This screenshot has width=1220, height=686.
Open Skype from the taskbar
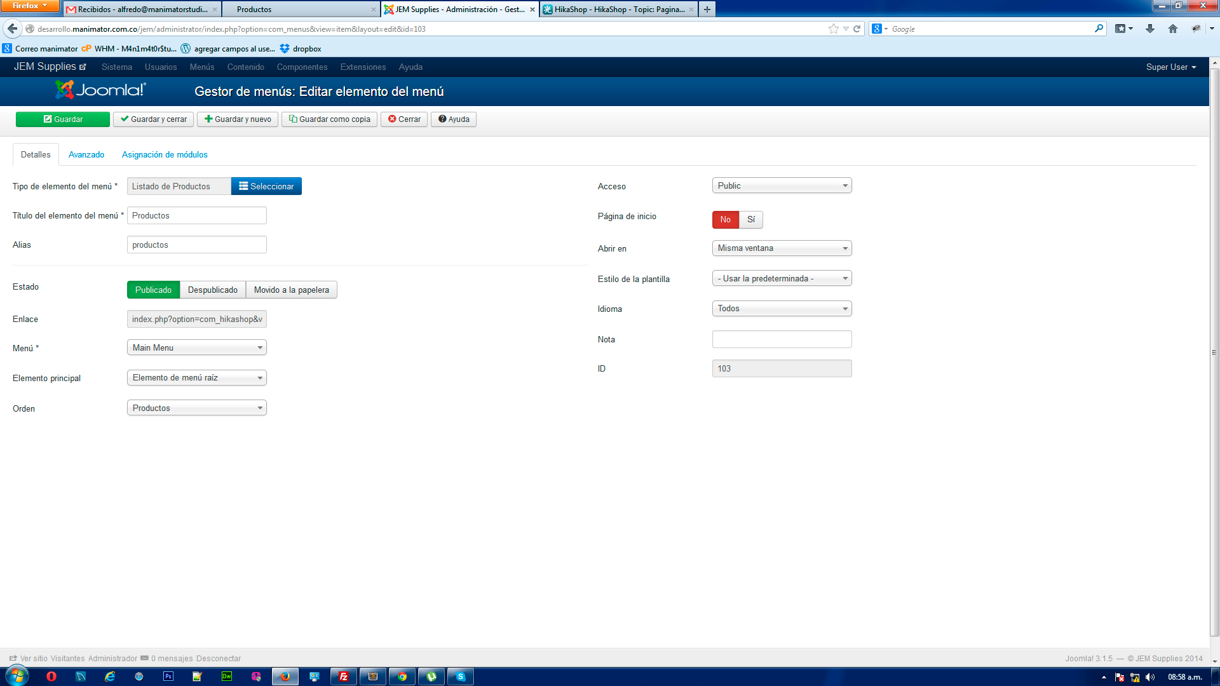461,676
